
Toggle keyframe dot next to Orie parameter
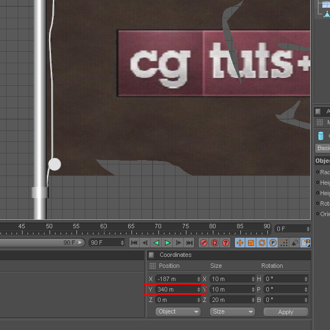pyautogui.click(x=317, y=214)
